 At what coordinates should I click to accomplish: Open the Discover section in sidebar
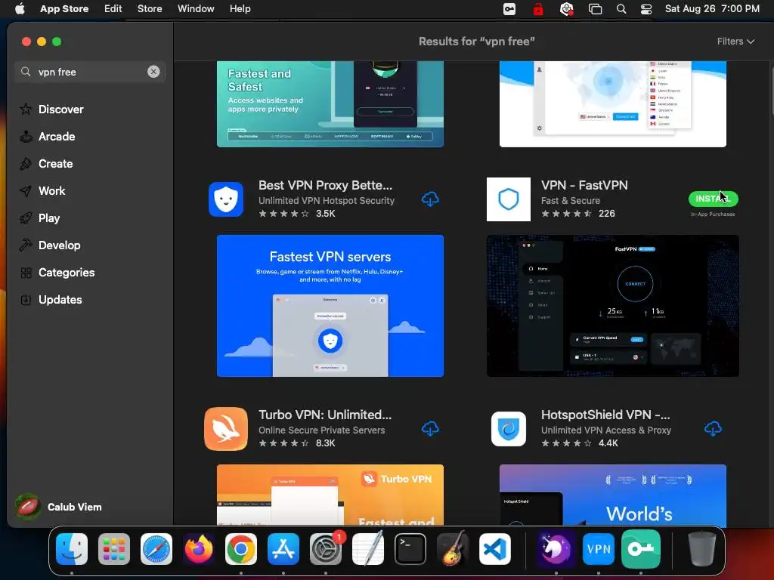51,109
